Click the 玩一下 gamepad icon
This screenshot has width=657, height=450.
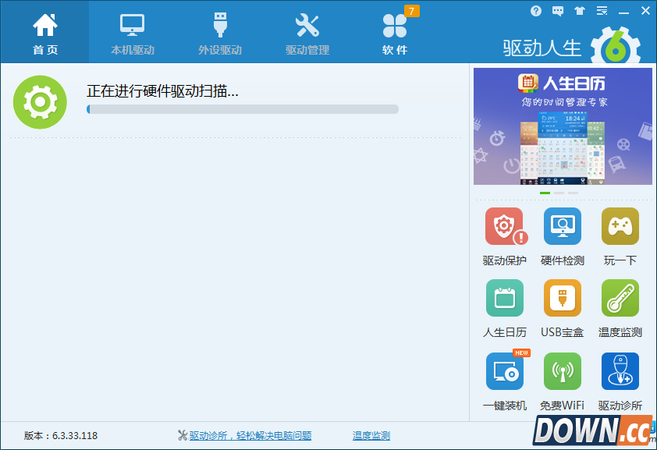coord(620,227)
